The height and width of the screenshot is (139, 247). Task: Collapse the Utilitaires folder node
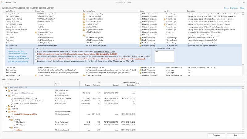6,117
